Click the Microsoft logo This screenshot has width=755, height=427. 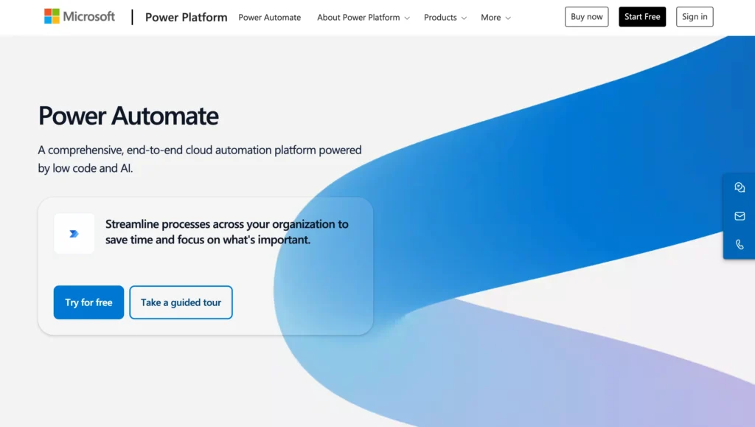tap(80, 16)
